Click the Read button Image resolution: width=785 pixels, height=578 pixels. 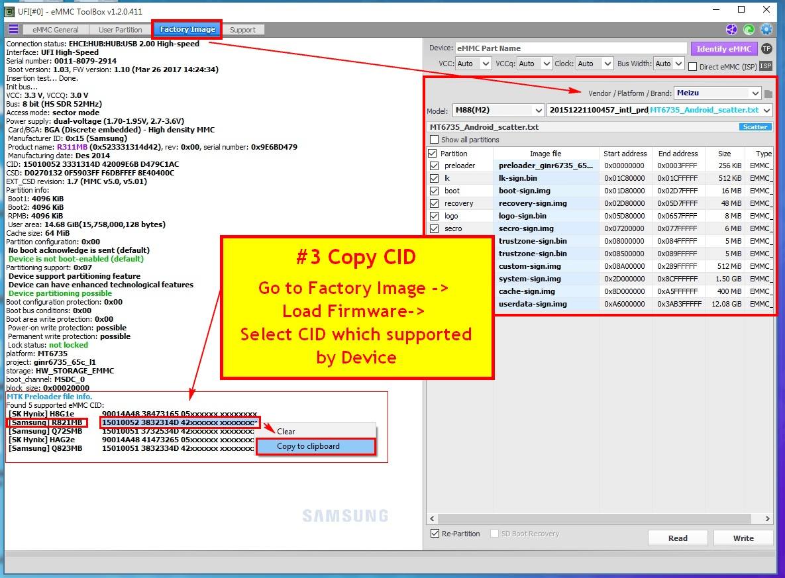point(678,538)
